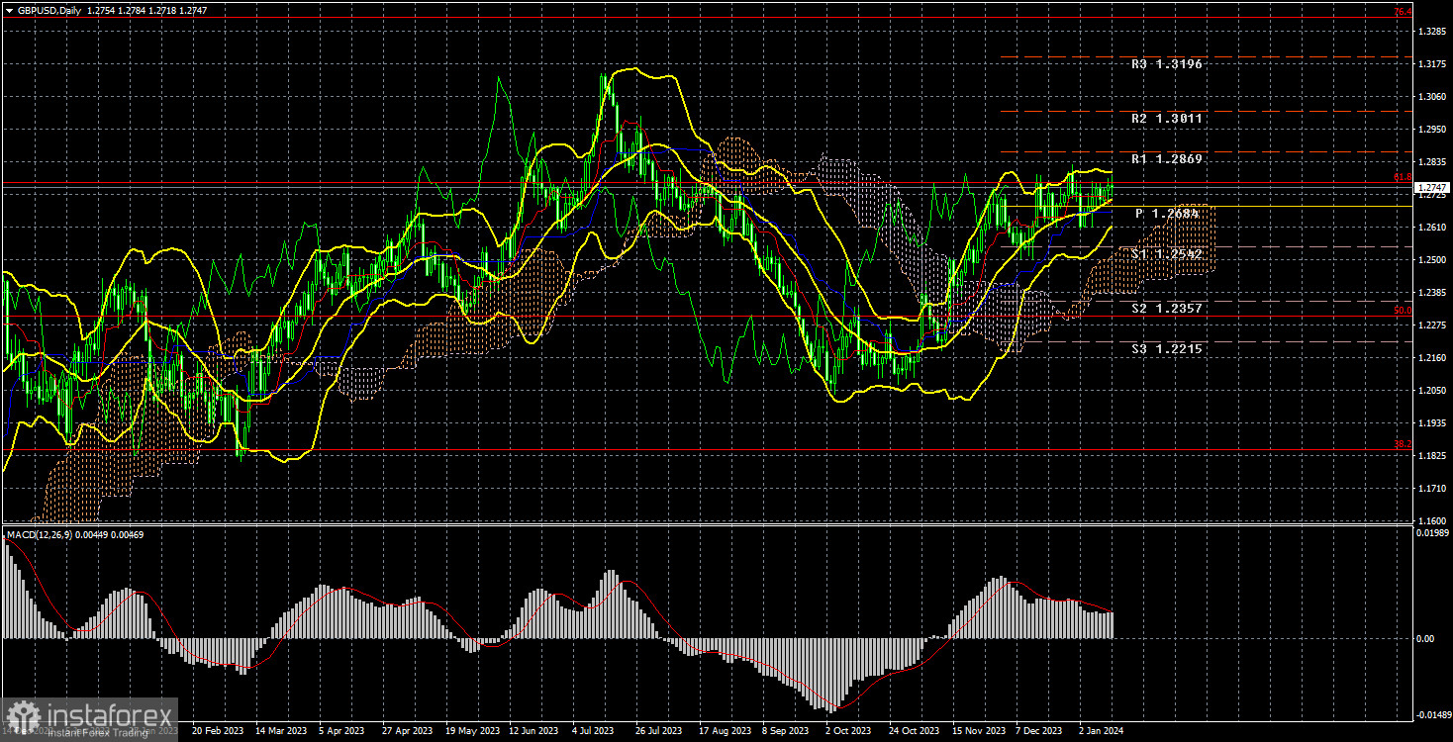
Task: Click the 1.2385 price axis value
Action: pyautogui.click(x=1430, y=293)
